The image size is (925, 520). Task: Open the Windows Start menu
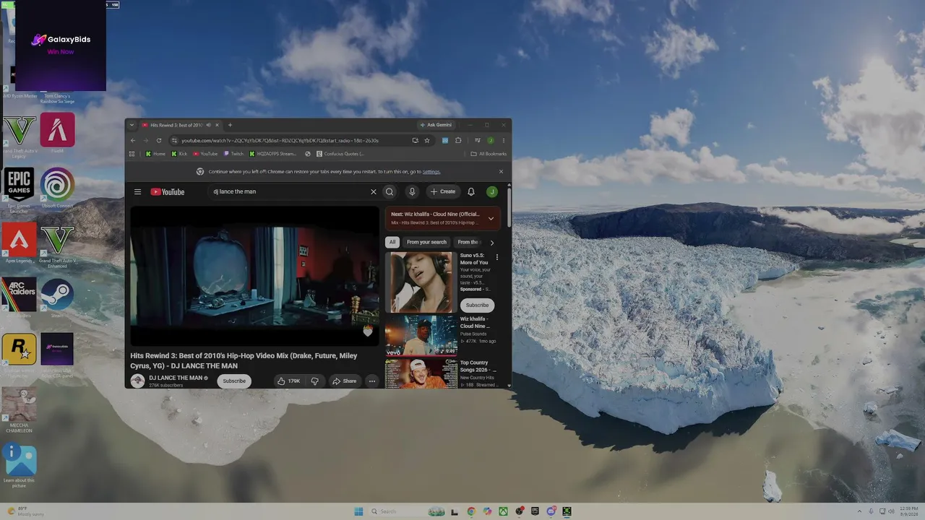pyautogui.click(x=358, y=511)
